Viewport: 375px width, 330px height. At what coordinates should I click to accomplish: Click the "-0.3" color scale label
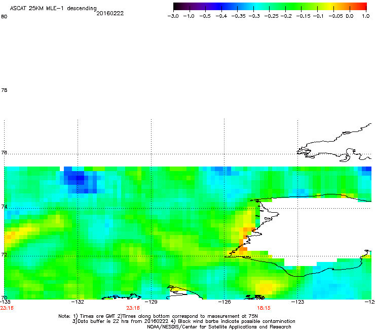click(254, 16)
